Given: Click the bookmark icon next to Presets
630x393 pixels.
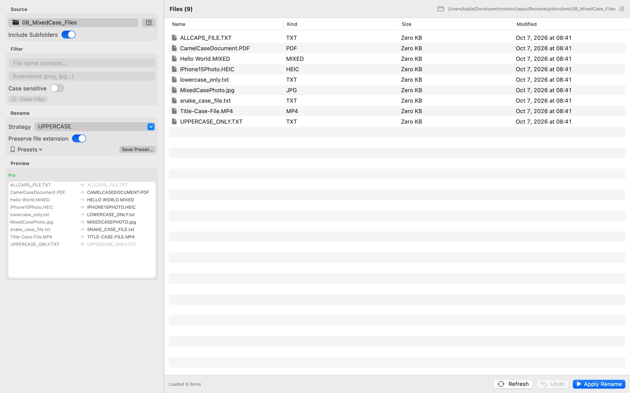Looking at the screenshot, I should [13, 149].
